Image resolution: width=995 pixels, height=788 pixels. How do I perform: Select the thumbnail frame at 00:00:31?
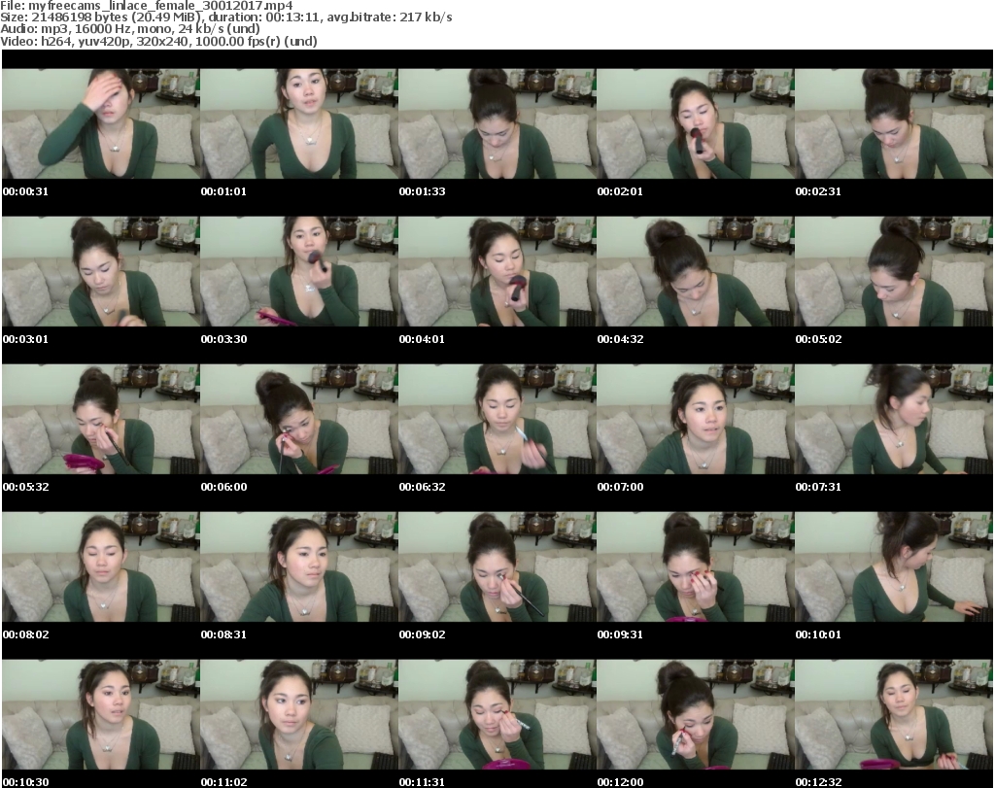pyautogui.click(x=101, y=123)
